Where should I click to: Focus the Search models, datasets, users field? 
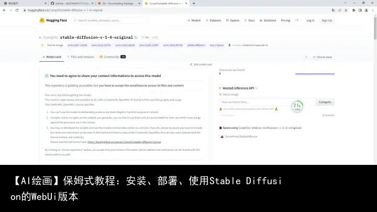[x=109, y=20]
